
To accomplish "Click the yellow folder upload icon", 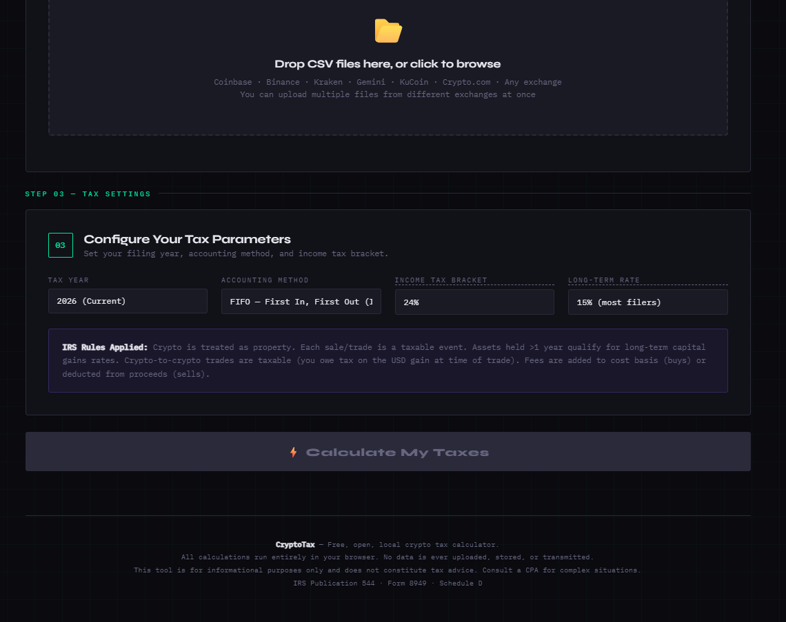I will click(x=388, y=31).
